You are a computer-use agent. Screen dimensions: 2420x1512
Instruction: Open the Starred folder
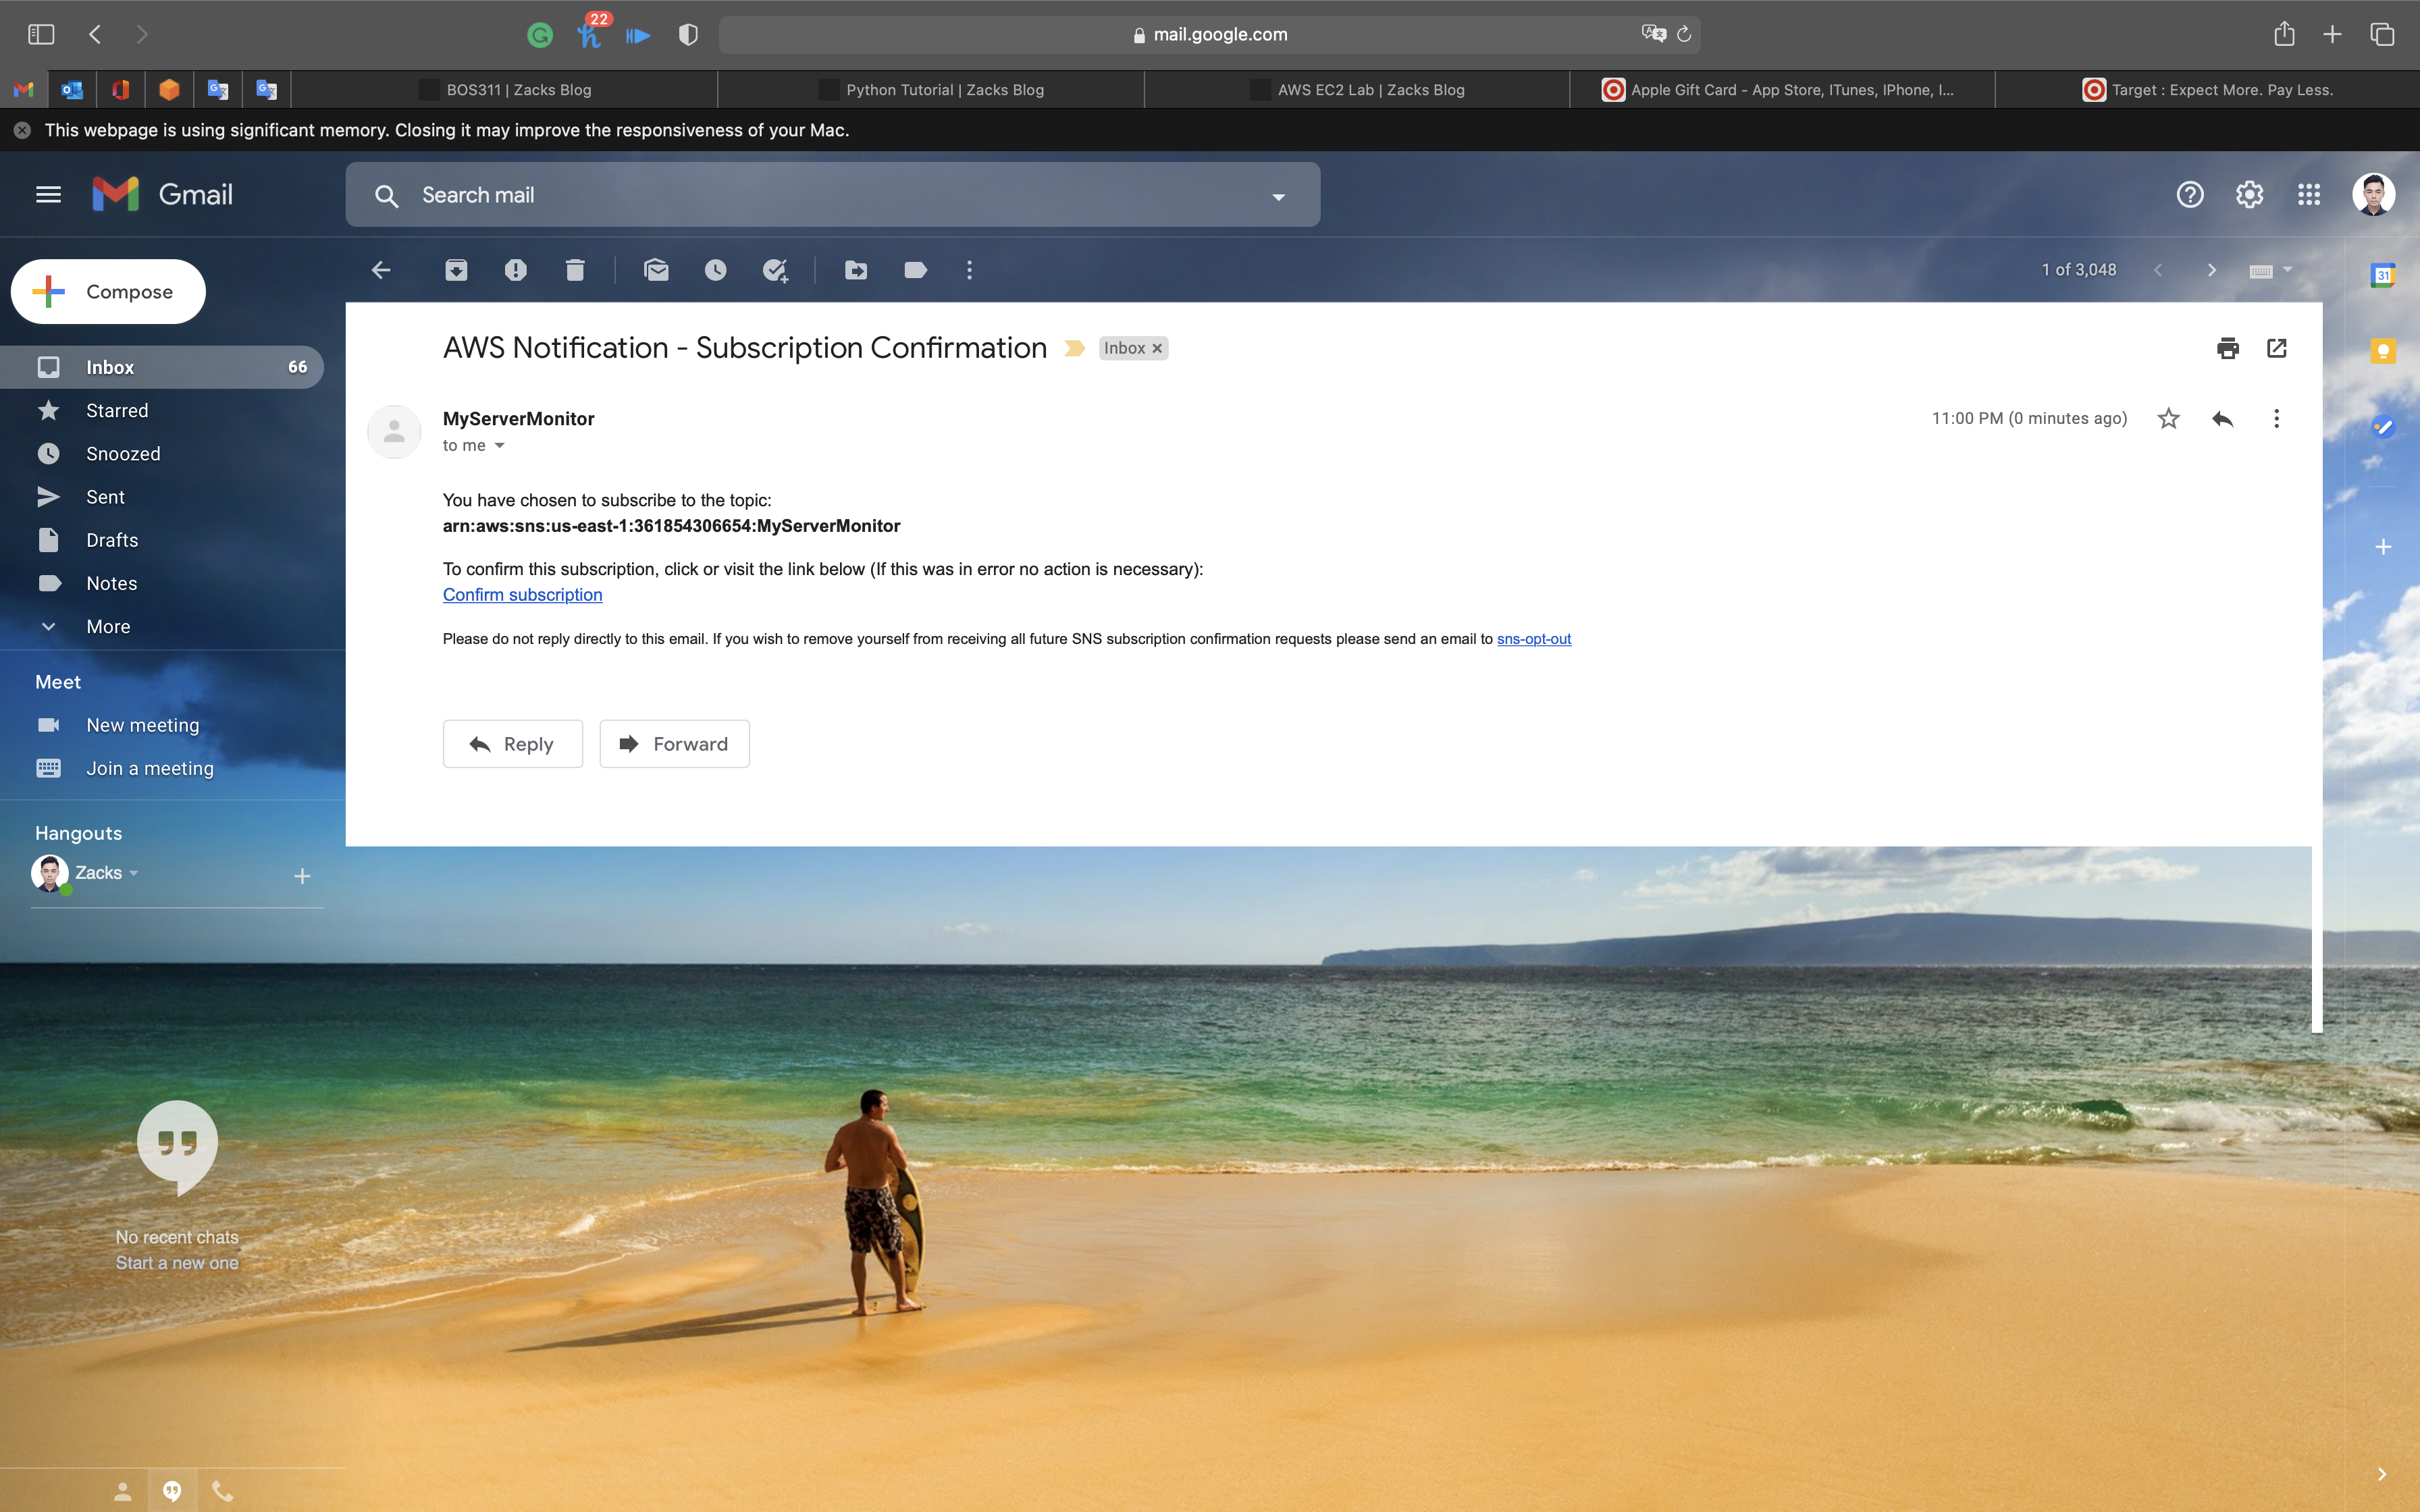[x=117, y=411]
